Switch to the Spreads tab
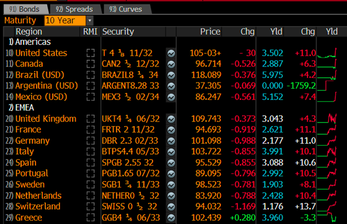This screenshot has height=224, width=347. [x=75, y=9]
